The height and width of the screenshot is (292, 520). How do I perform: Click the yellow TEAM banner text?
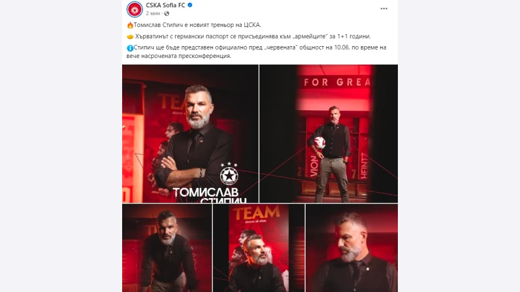tap(257, 213)
